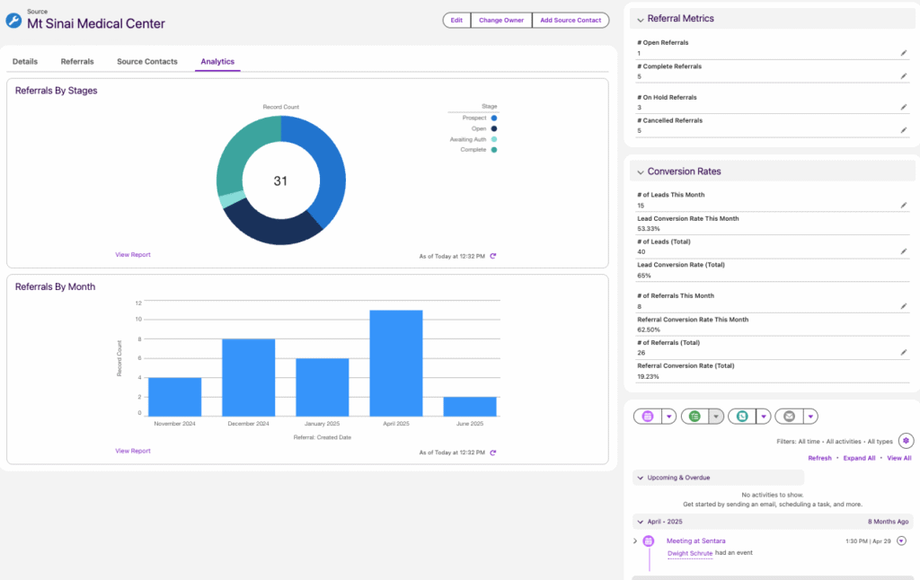Collapse the Upcoming & Overdue section

(639, 478)
